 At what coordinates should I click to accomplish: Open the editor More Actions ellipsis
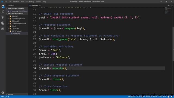click(x=172, y=5)
